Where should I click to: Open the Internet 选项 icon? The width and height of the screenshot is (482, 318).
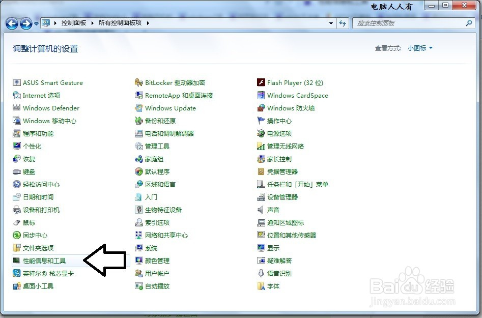(x=17, y=95)
